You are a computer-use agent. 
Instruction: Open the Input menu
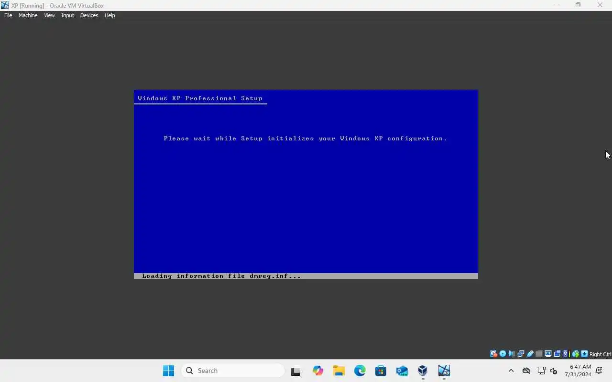coord(67,15)
